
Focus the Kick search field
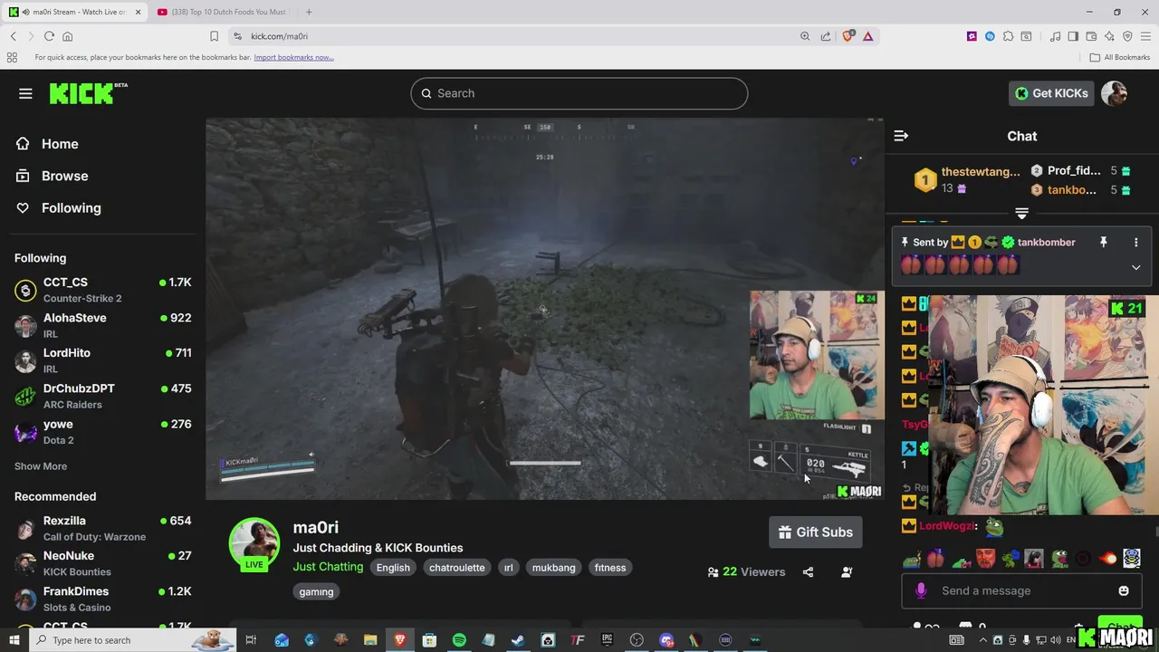[x=579, y=93]
